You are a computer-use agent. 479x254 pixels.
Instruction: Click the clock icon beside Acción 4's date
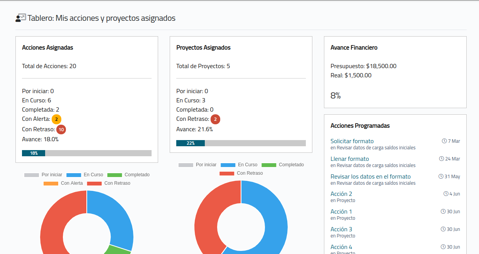click(x=443, y=247)
